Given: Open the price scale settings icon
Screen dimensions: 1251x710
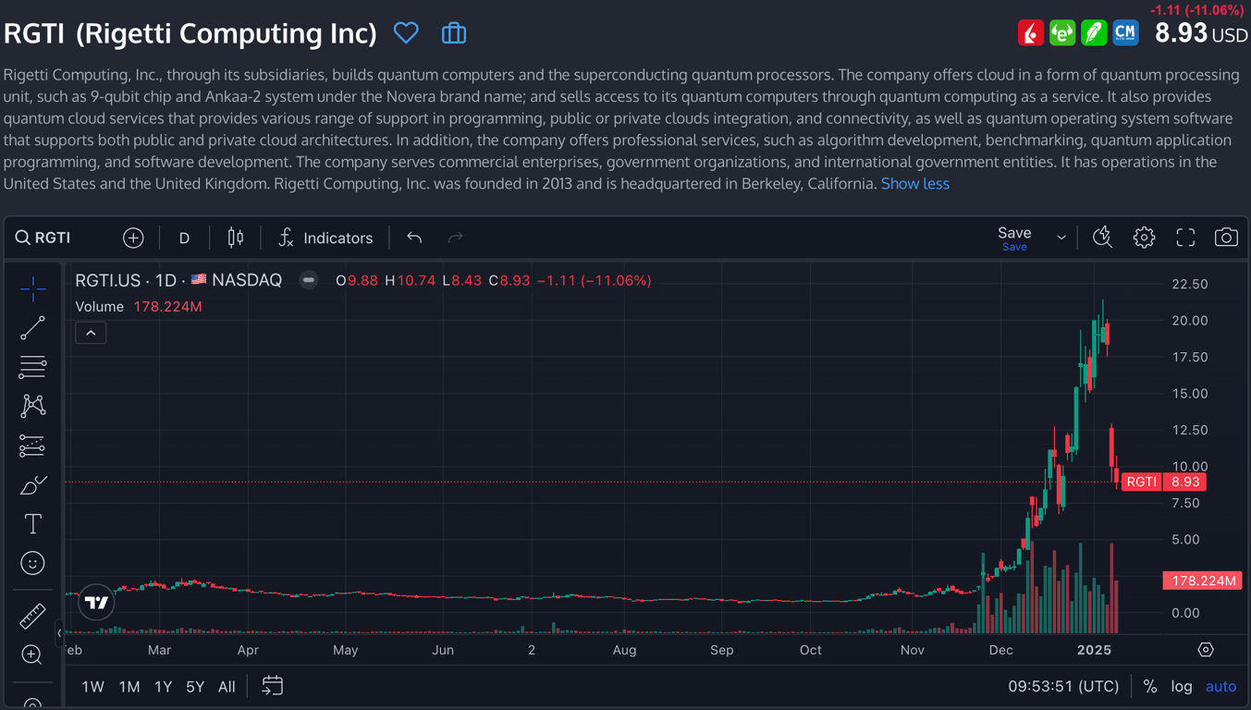Looking at the screenshot, I should pos(1206,650).
